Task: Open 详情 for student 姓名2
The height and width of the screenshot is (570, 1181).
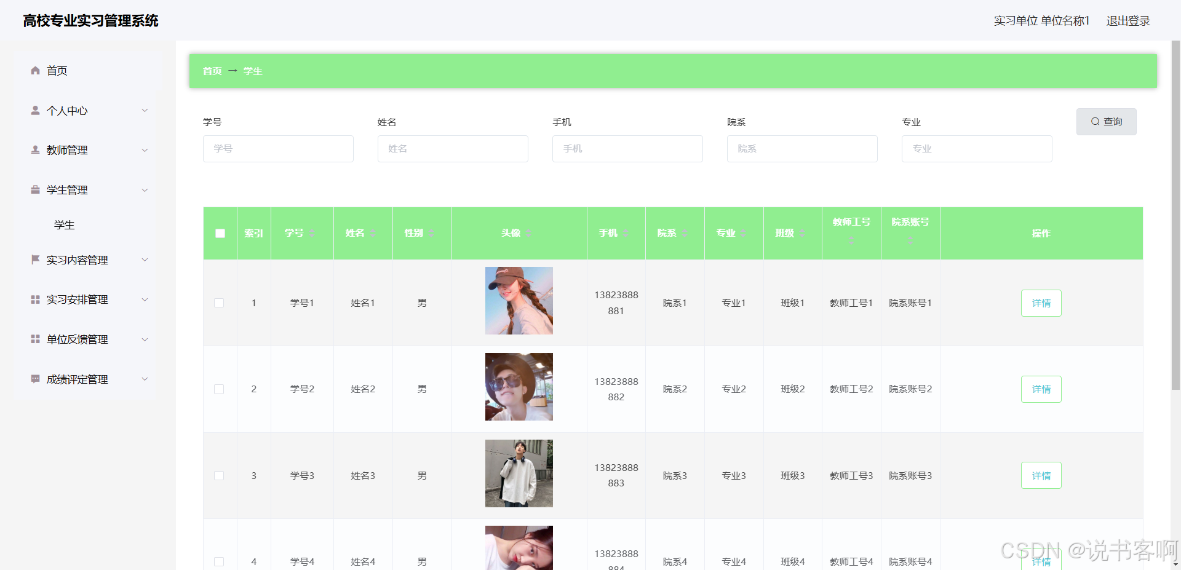Action: point(1041,389)
